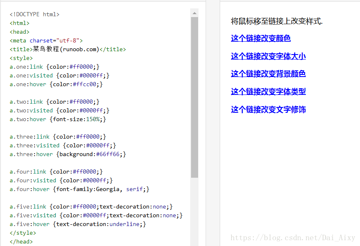Click the a.two:hover font-size:150% line
Viewport: 360px width, 246px height.
click(58, 119)
